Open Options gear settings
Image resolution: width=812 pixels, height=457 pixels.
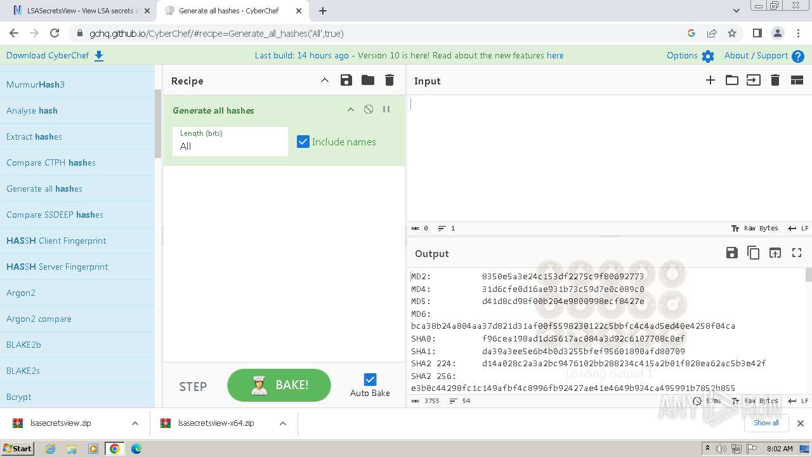690,56
